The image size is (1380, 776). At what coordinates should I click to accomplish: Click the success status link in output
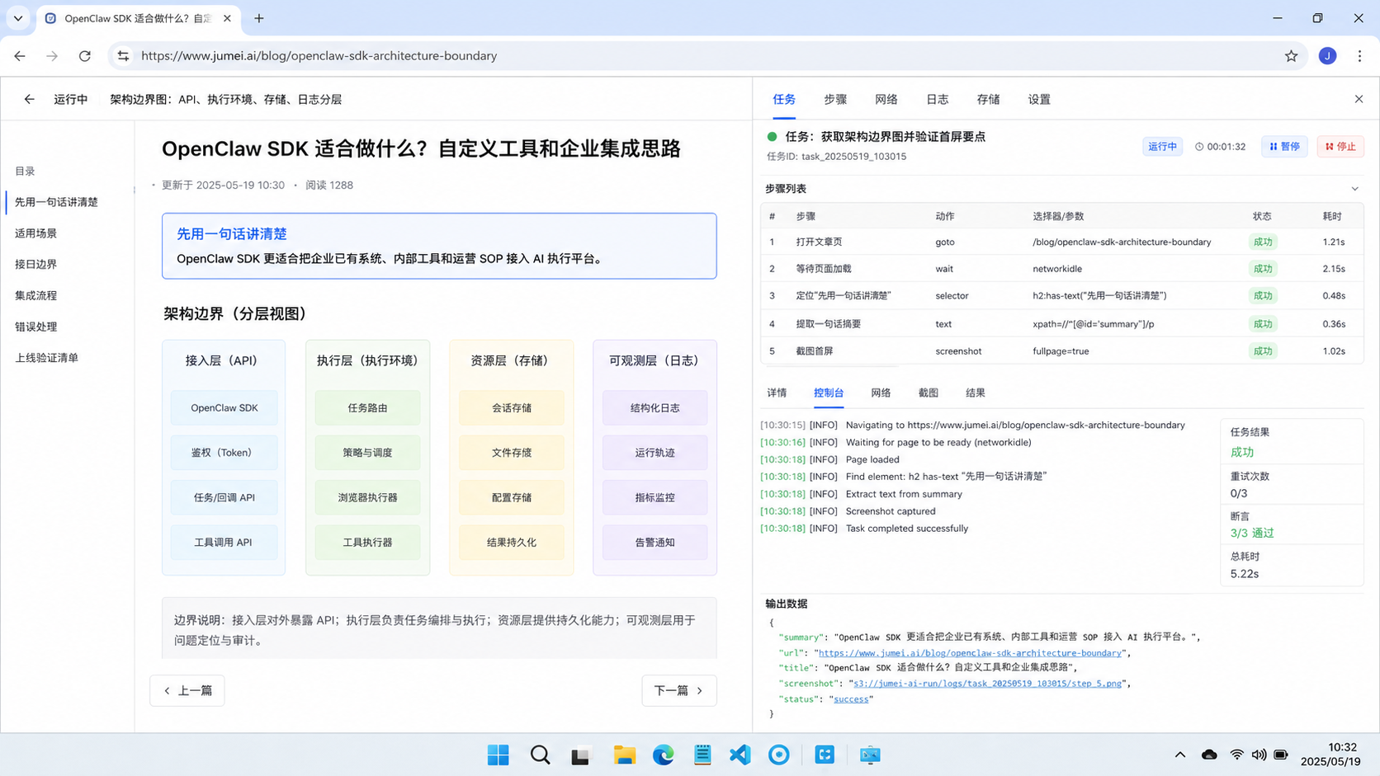click(851, 698)
